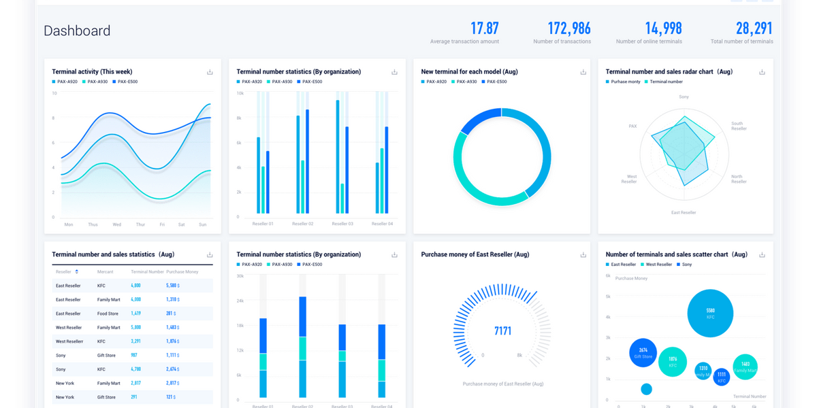Click the West Resellerr row's KFC cell
This screenshot has width=817, height=408.
[x=101, y=341]
